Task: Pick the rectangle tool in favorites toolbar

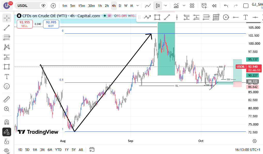Action: pyautogui.click(x=157, y=17)
